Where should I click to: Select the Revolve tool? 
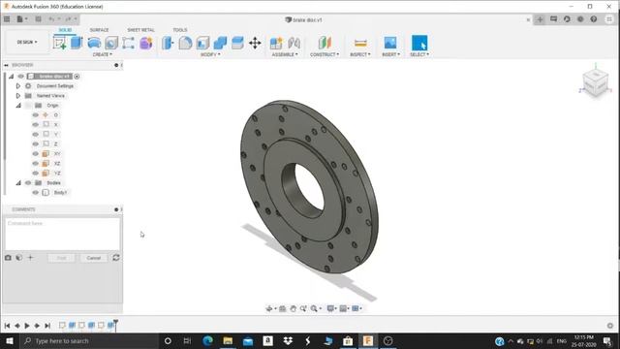(94, 43)
